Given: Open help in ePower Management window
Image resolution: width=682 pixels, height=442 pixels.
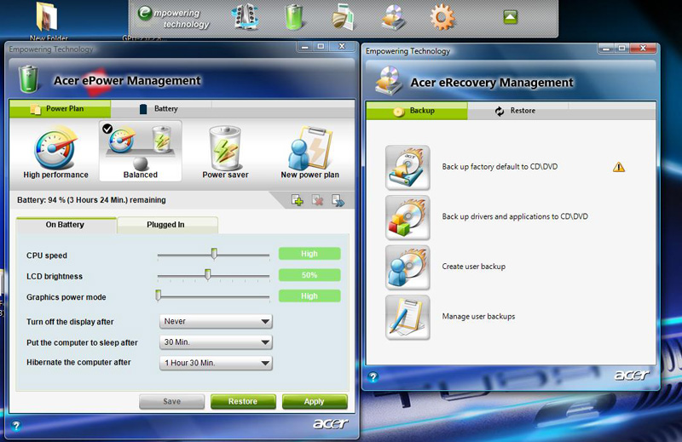Looking at the screenshot, I should coord(16,426).
